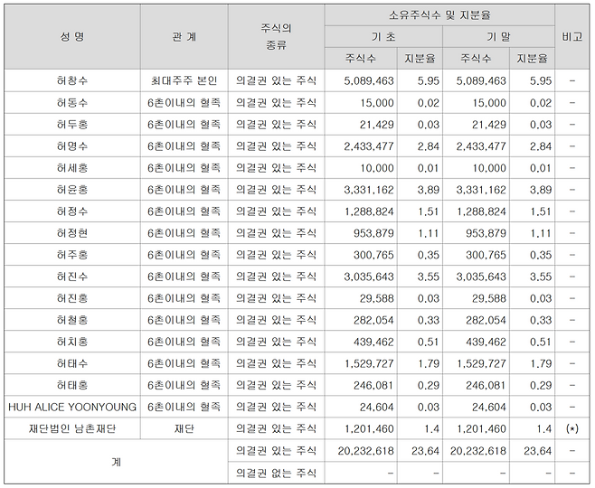Select the 비고 column header
The image size is (595, 488).
click(x=571, y=37)
